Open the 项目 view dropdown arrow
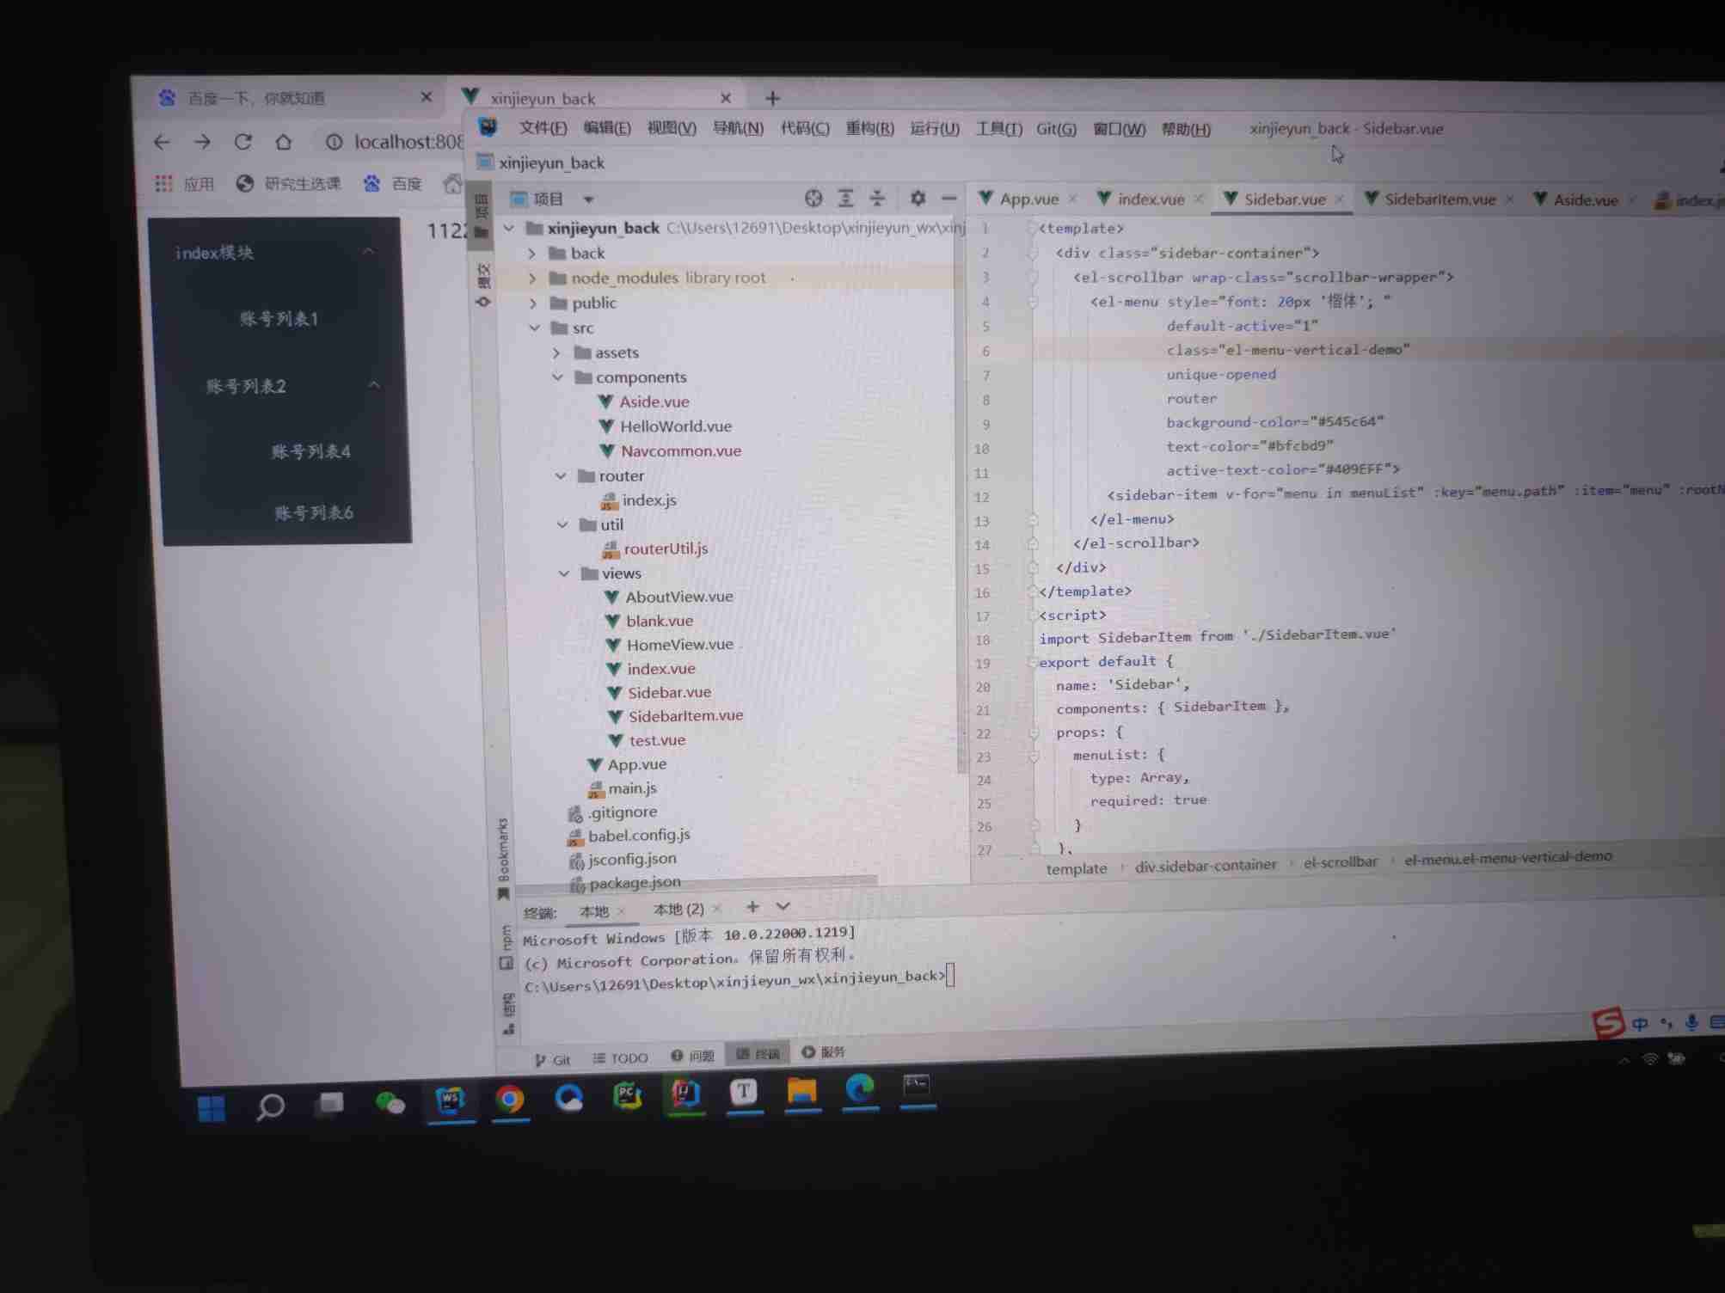 point(588,199)
